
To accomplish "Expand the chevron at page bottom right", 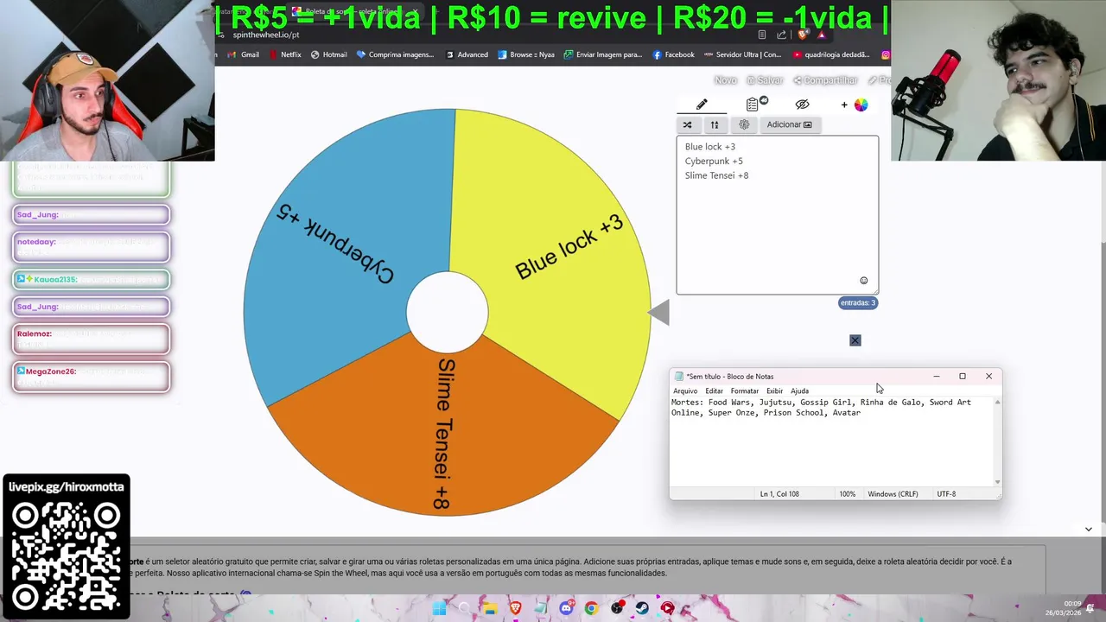I will click(x=1089, y=529).
